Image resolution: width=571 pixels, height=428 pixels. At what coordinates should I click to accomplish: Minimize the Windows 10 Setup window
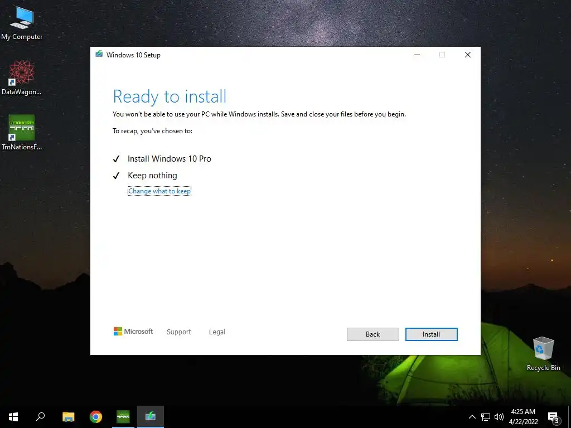tap(417, 55)
